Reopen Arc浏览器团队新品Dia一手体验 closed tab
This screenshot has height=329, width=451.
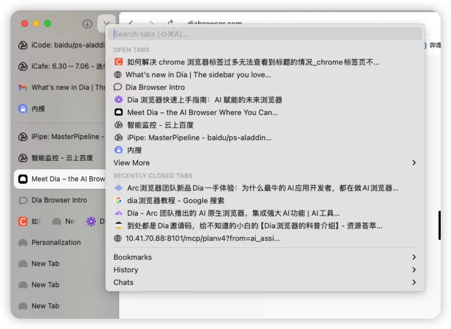point(265,188)
